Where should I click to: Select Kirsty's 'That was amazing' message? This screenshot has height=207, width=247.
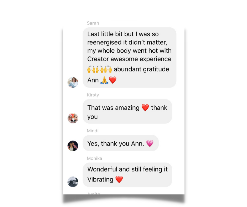click(127, 111)
